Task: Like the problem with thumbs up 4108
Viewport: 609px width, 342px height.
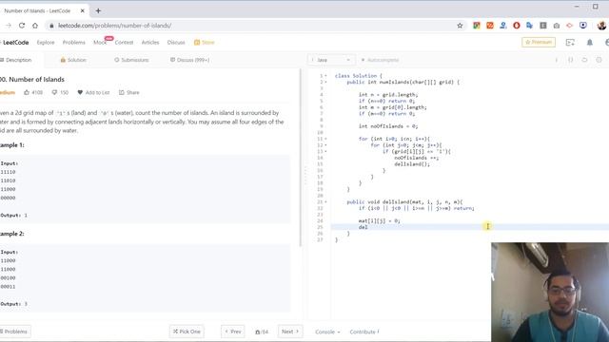Action: tap(33, 92)
